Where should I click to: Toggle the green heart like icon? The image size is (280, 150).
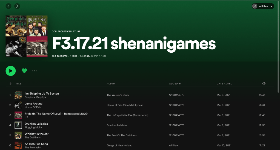click(24, 71)
